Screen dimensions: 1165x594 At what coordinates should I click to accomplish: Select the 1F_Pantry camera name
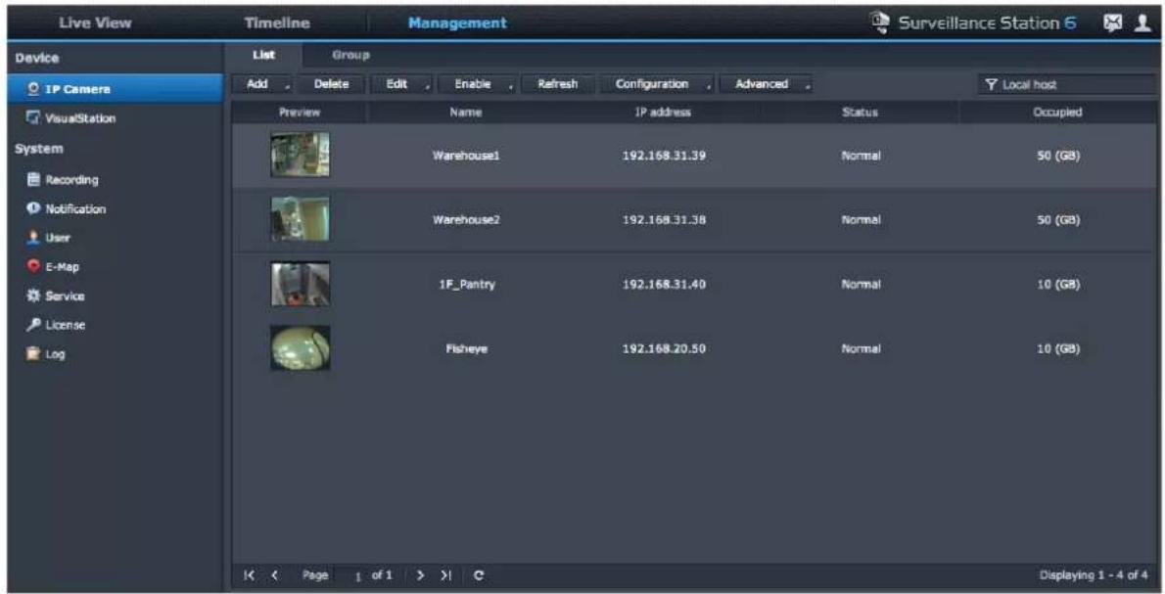[x=467, y=285]
